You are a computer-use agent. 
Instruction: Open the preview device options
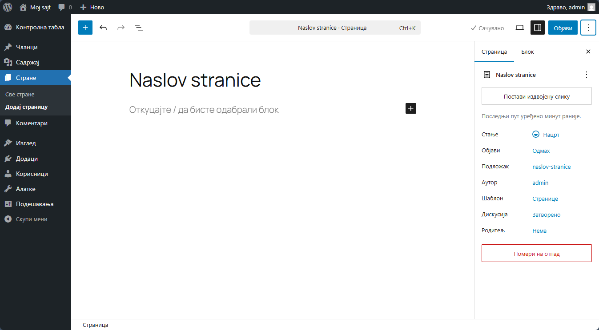pos(519,27)
